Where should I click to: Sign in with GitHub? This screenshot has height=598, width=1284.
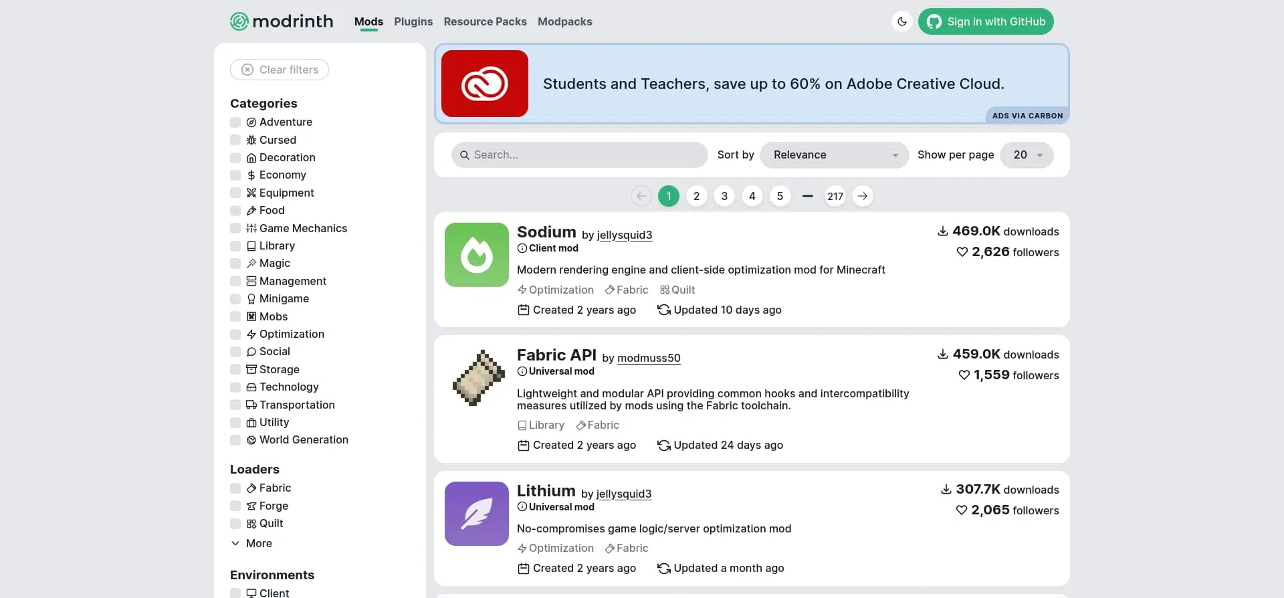coord(985,21)
